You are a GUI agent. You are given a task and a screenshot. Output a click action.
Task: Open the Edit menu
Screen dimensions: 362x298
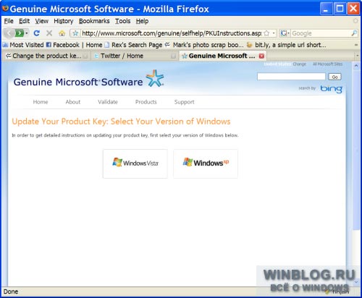pyautogui.click(x=24, y=21)
